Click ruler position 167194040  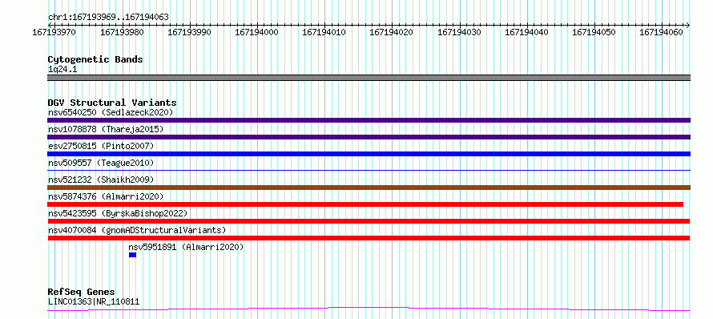tap(527, 32)
